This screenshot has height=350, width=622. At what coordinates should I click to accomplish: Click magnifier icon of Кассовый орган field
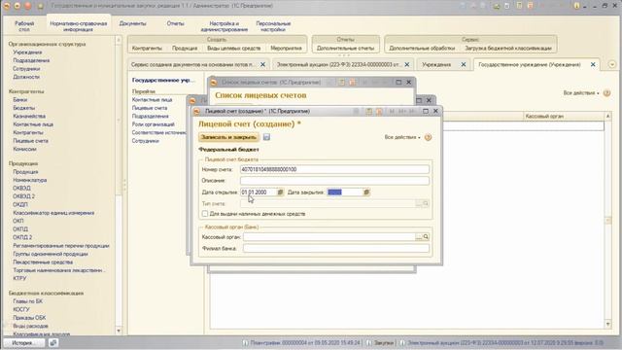coord(426,237)
